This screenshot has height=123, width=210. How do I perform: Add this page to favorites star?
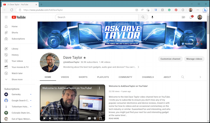[x=148, y=10]
